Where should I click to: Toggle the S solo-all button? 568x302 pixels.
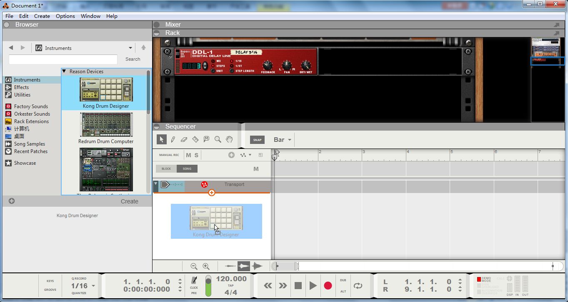pyautogui.click(x=196, y=155)
